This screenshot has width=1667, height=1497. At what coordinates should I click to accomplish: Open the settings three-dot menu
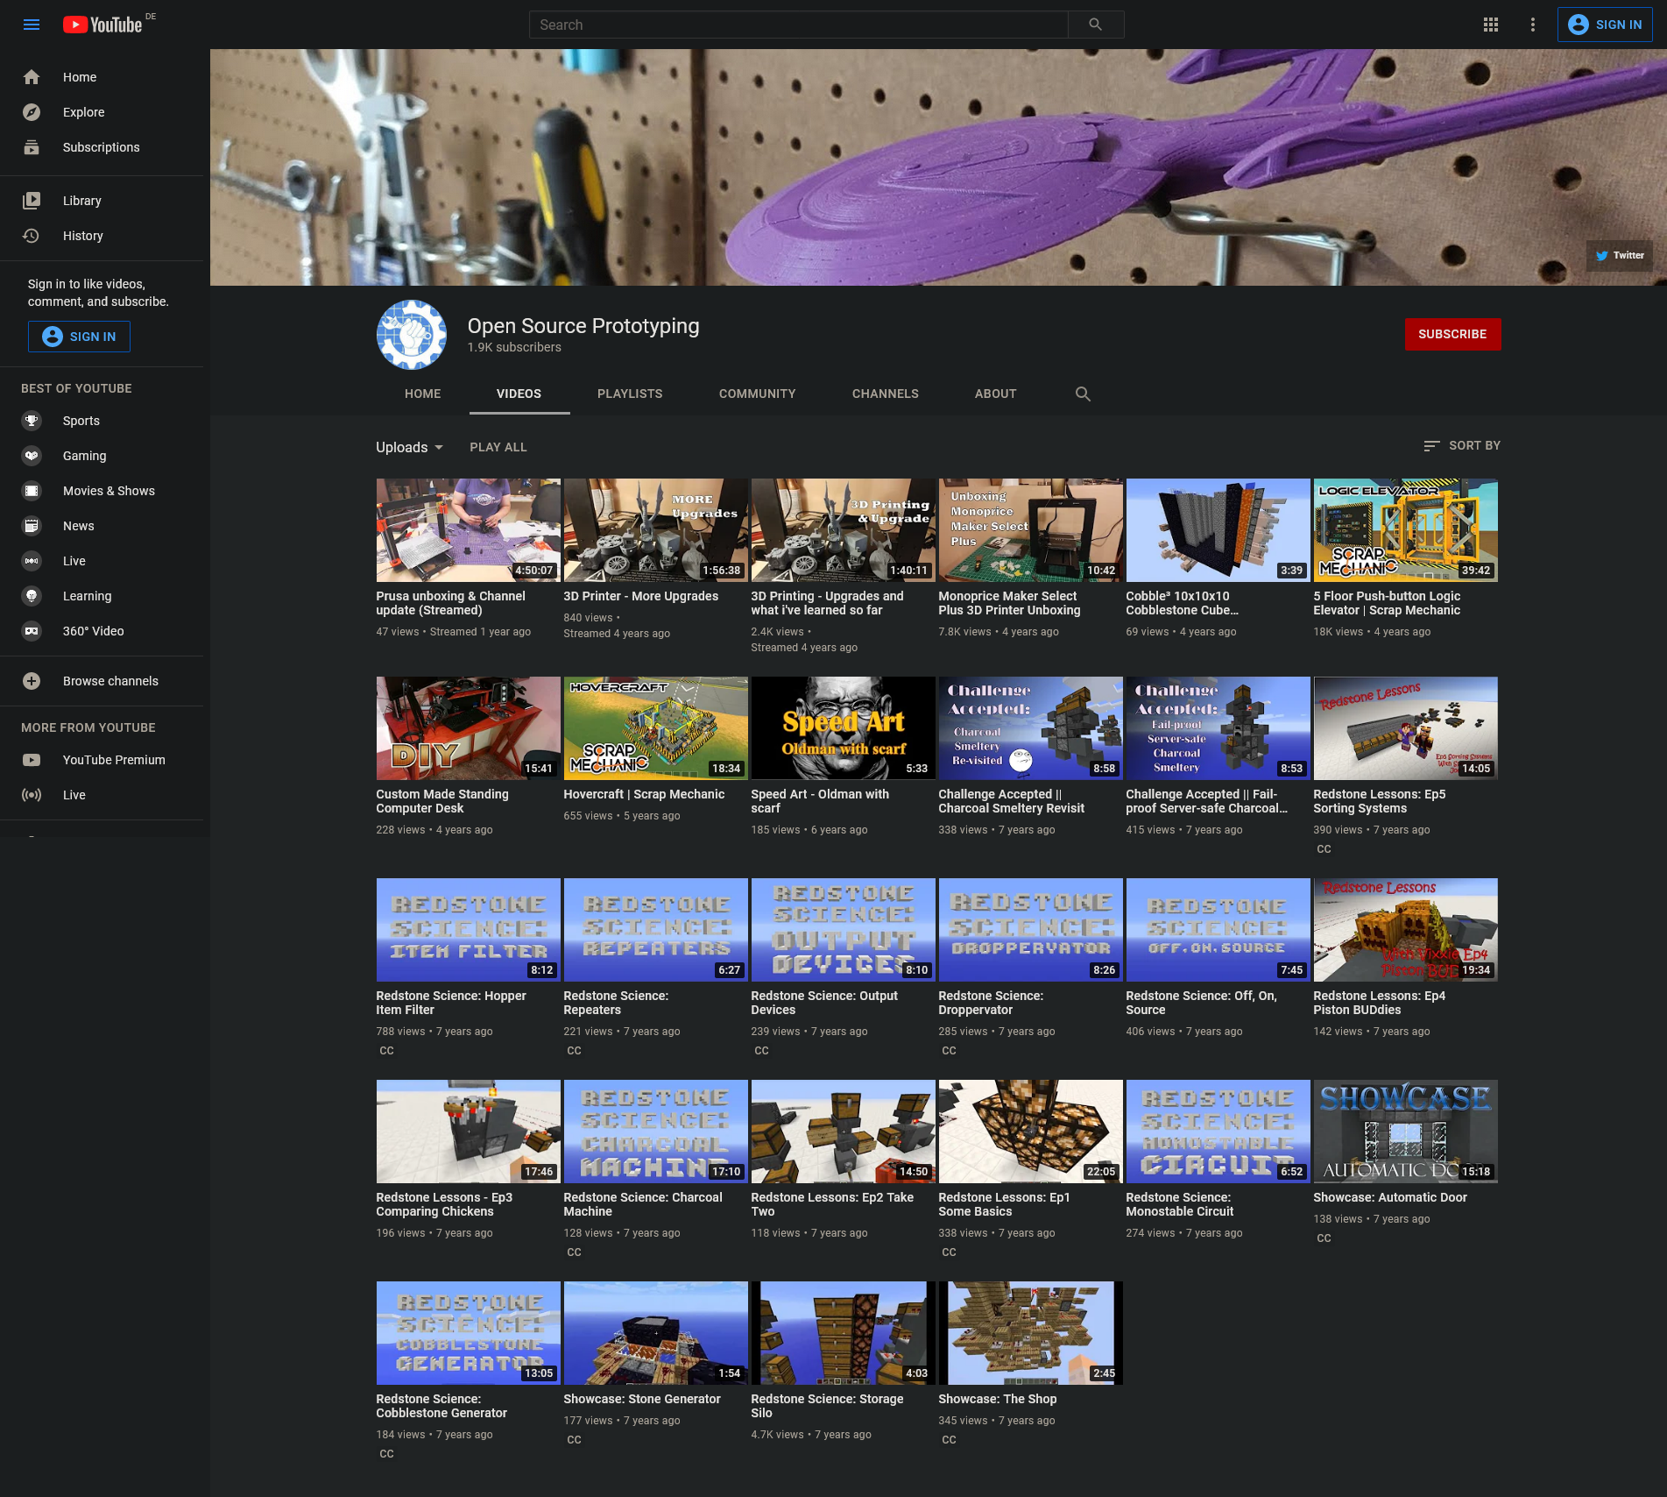[x=1533, y=25]
